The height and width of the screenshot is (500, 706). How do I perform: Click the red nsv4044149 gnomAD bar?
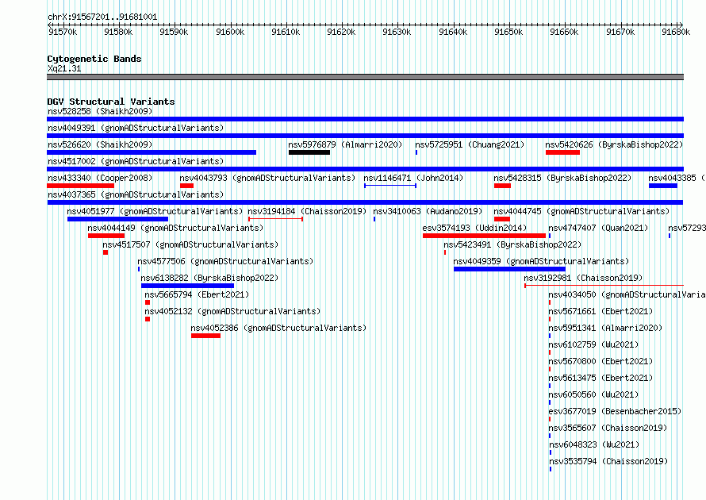[x=106, y=236]
